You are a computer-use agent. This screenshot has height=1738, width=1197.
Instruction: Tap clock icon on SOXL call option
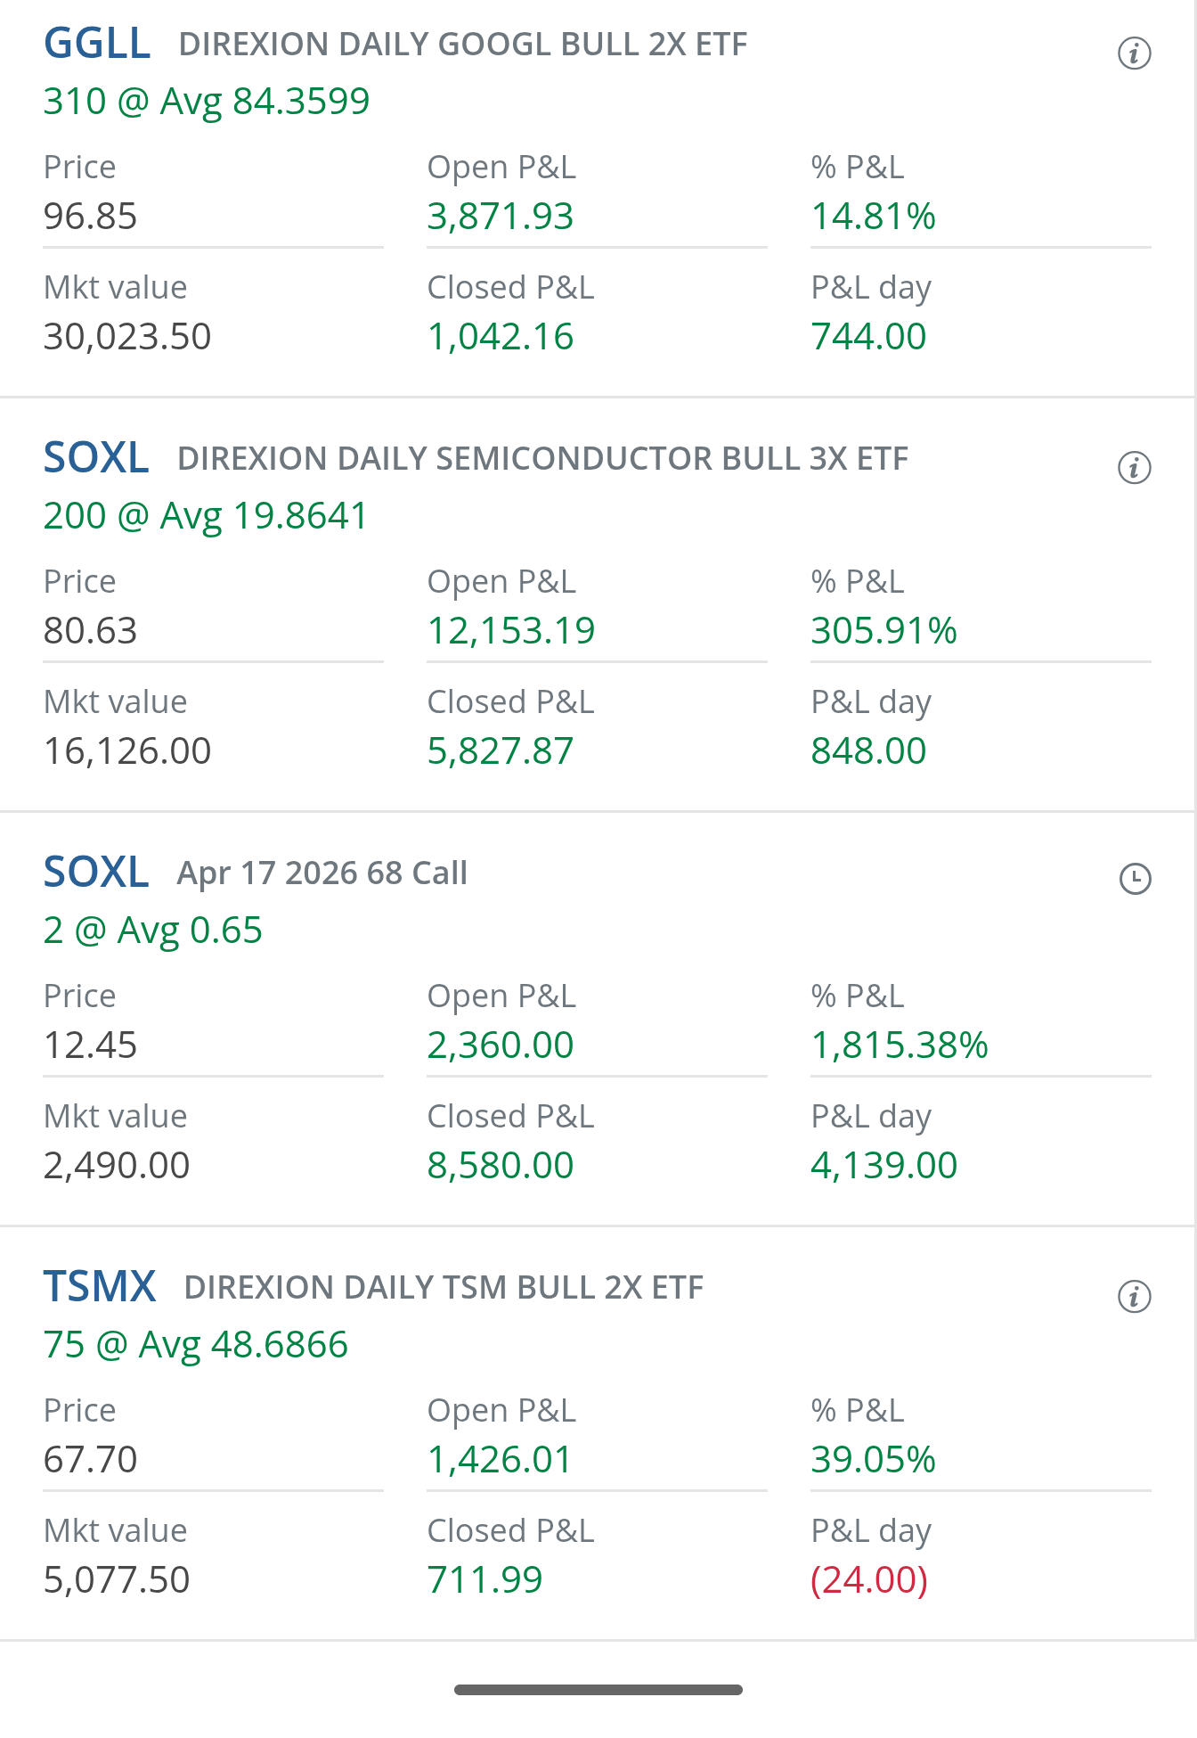1135,879
